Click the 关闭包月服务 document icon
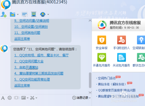 [x=122, y=57]
